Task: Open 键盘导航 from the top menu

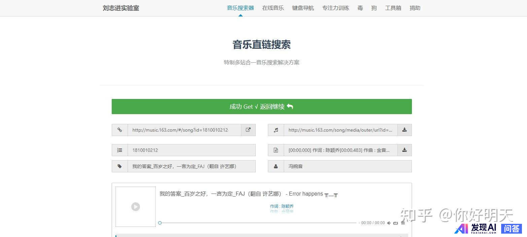Action: coord(303,8)
